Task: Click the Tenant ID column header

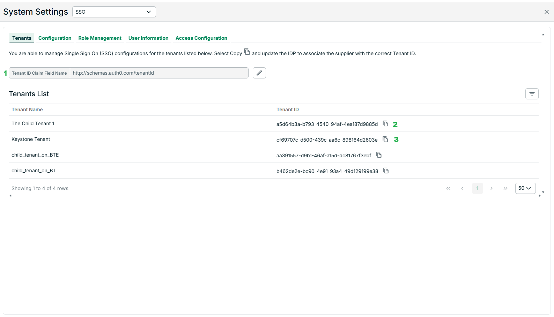Action: [x=288, y=110]
